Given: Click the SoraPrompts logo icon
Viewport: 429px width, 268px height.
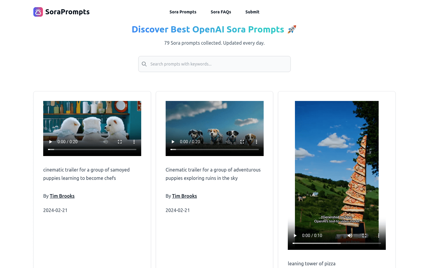Looking at the screenshot, I should [38, 12].
